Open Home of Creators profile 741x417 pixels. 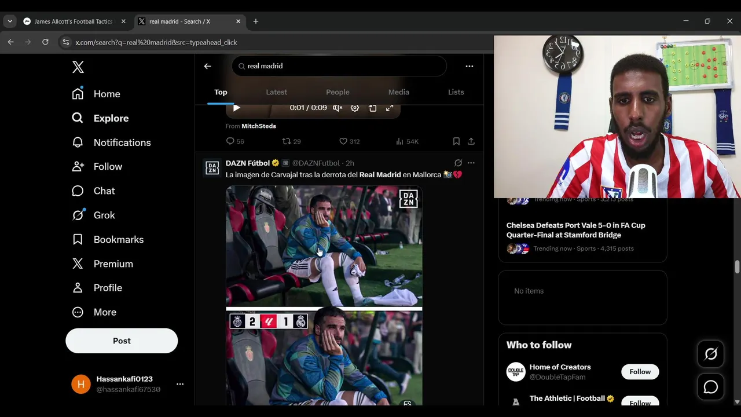pos(560,367)
